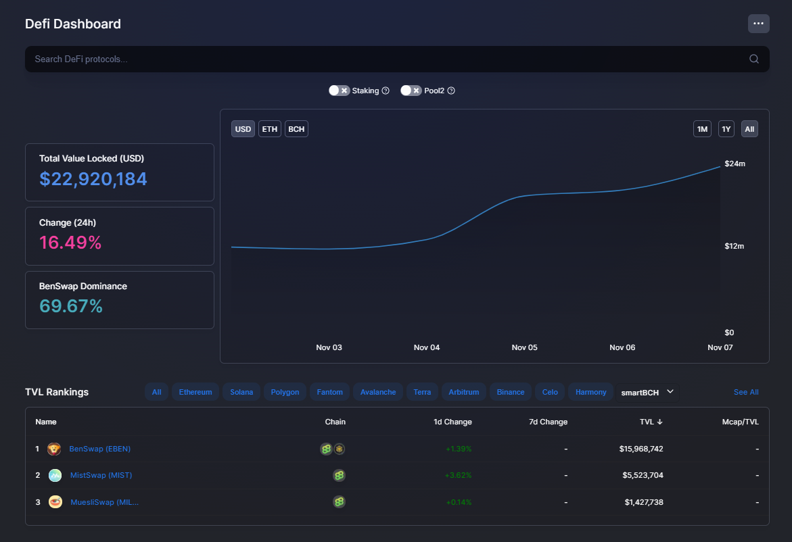Viewport: 792px width, 542px height.
Task: Click the MuesliSwap logo icon
Action: [x=55, y=502]
